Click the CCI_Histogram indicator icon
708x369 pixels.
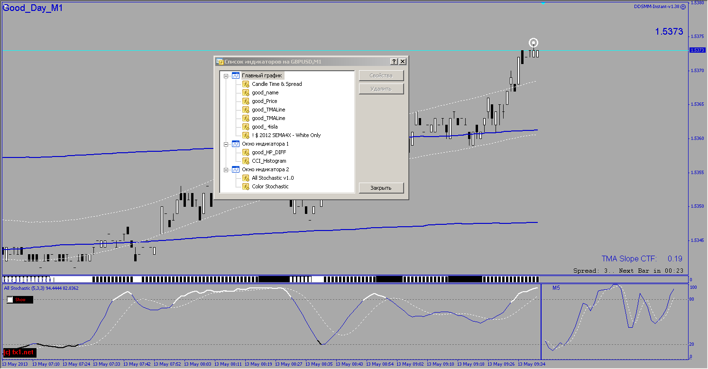246,161
